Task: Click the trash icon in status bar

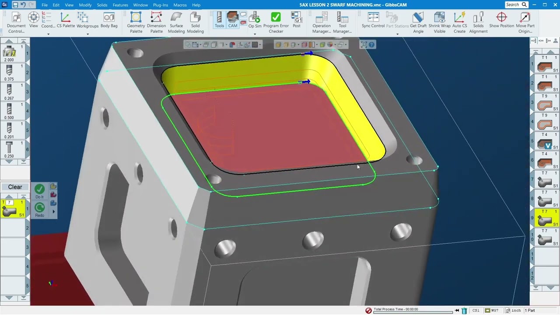Action: coord(464,311)
